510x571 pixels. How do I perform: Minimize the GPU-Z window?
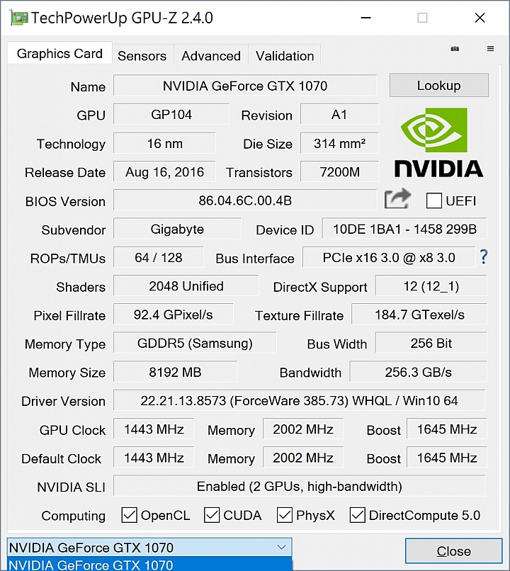click(365, 18)
